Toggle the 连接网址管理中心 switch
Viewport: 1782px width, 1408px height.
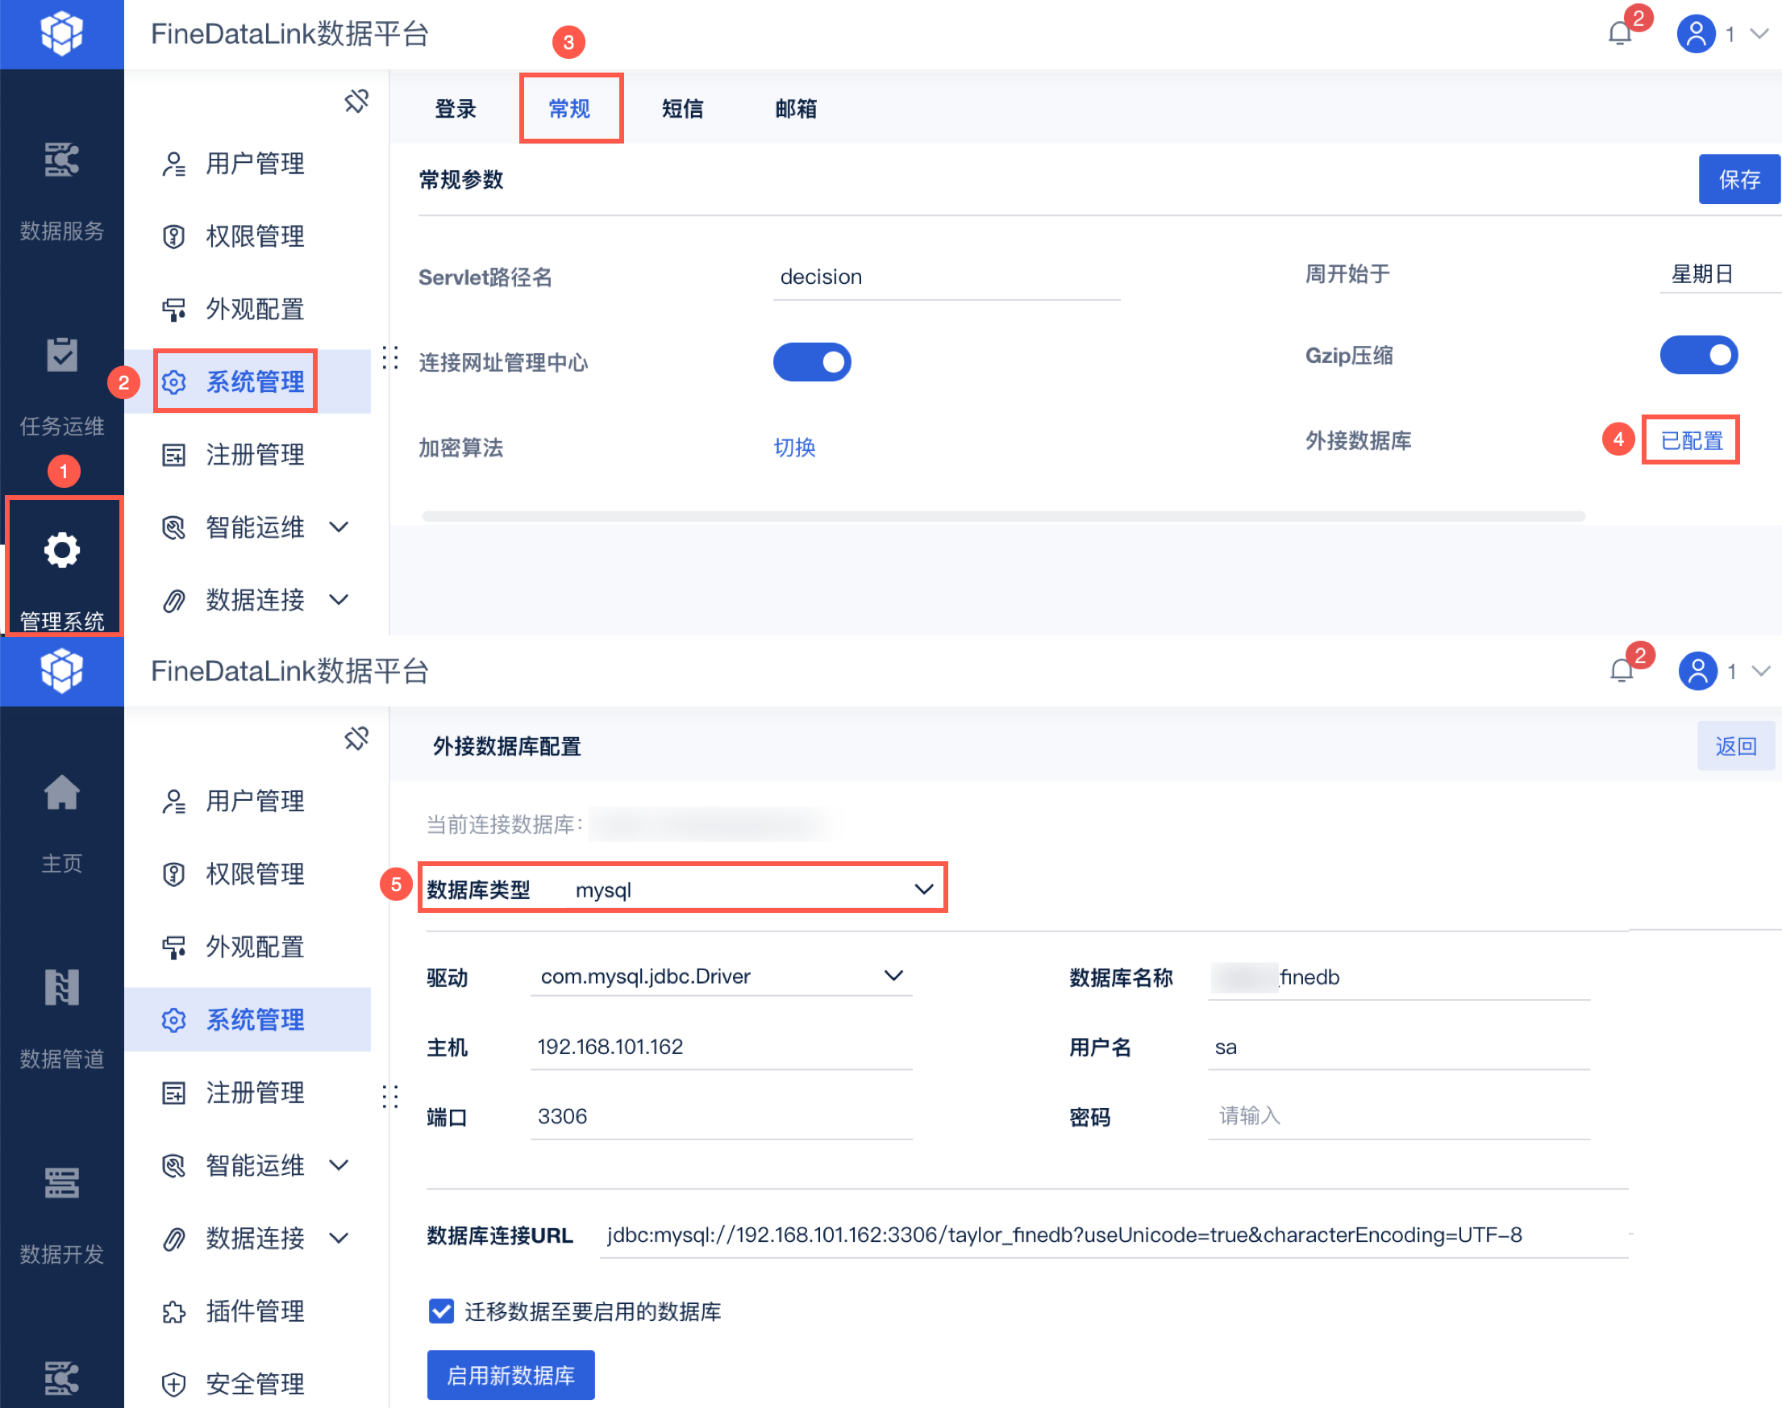click(812, 362)
